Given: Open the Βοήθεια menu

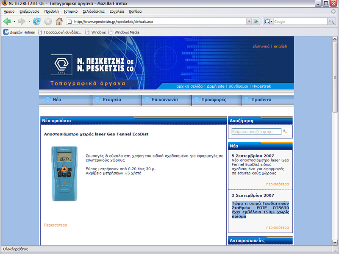Looking at the screenshot, I should click(x=135, y=11).
